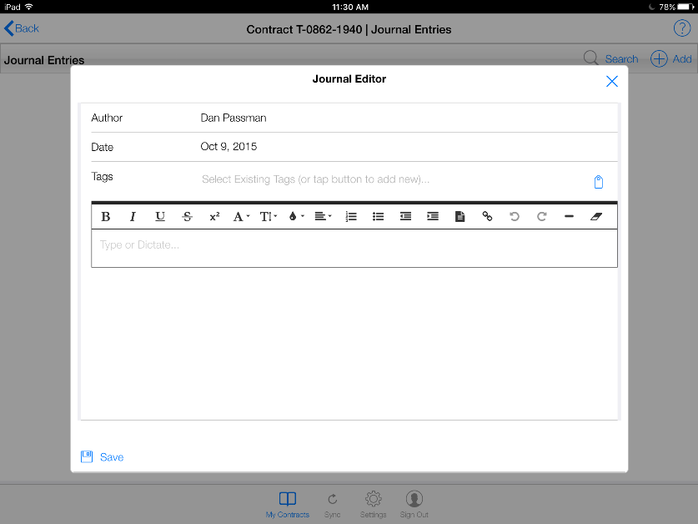The image size is (698, 524).
Task: Save the journal entry
Action: tap(103, 456)
